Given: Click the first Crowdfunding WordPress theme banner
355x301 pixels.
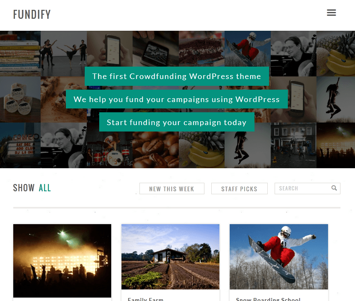Looking at the screenshot, I should 177,76.
